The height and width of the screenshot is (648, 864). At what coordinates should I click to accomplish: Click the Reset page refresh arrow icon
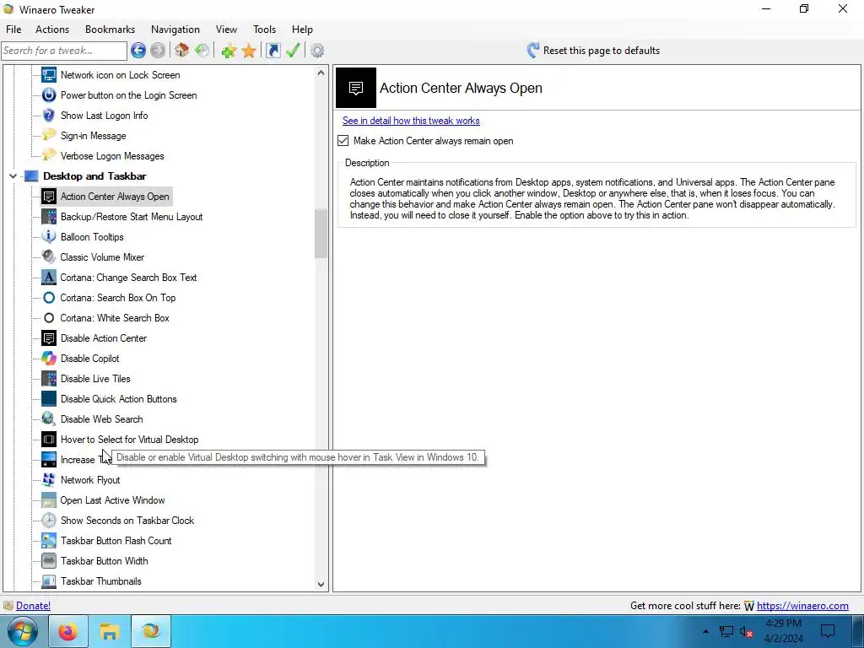(533, 51)
